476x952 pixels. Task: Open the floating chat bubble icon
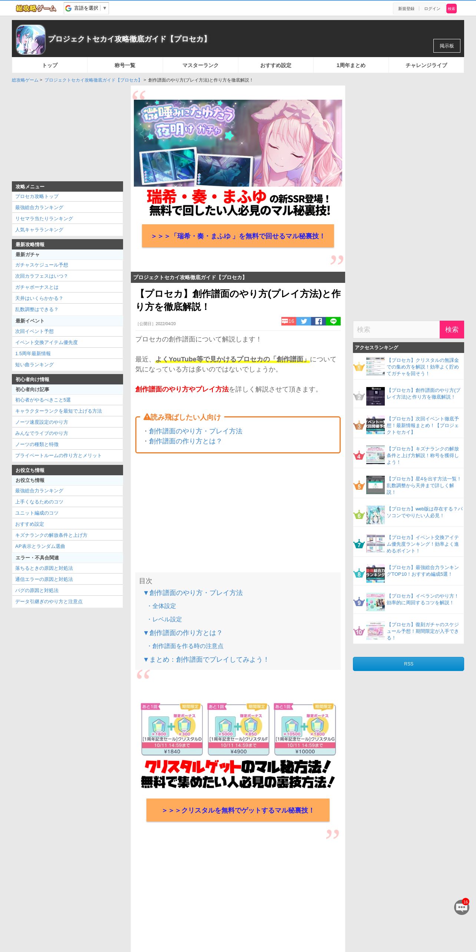[x=462, y=907]
